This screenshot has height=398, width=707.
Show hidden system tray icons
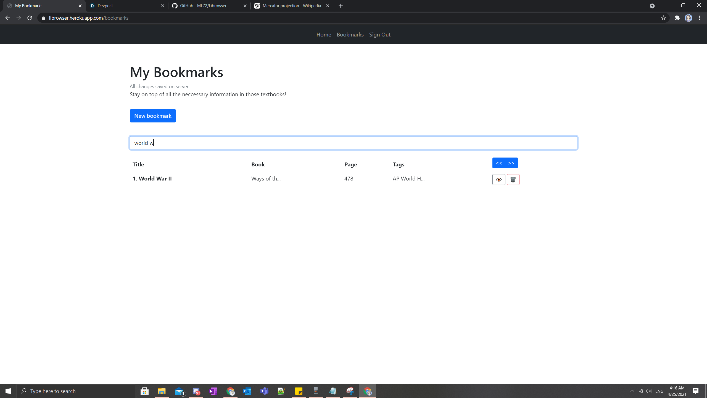tap(632, 391)
